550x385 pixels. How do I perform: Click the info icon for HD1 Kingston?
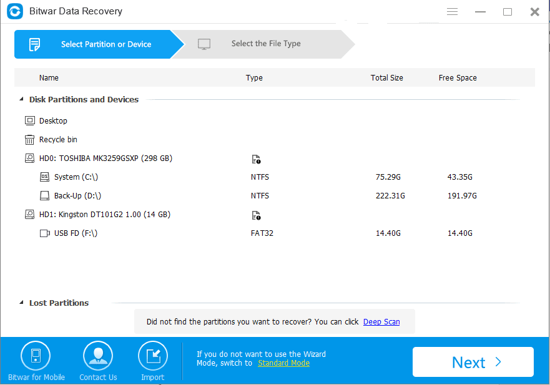pos(256,215)
